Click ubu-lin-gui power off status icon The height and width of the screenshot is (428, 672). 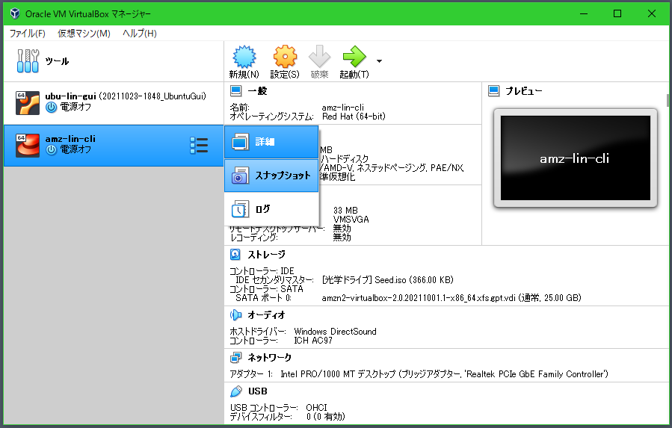51,107
